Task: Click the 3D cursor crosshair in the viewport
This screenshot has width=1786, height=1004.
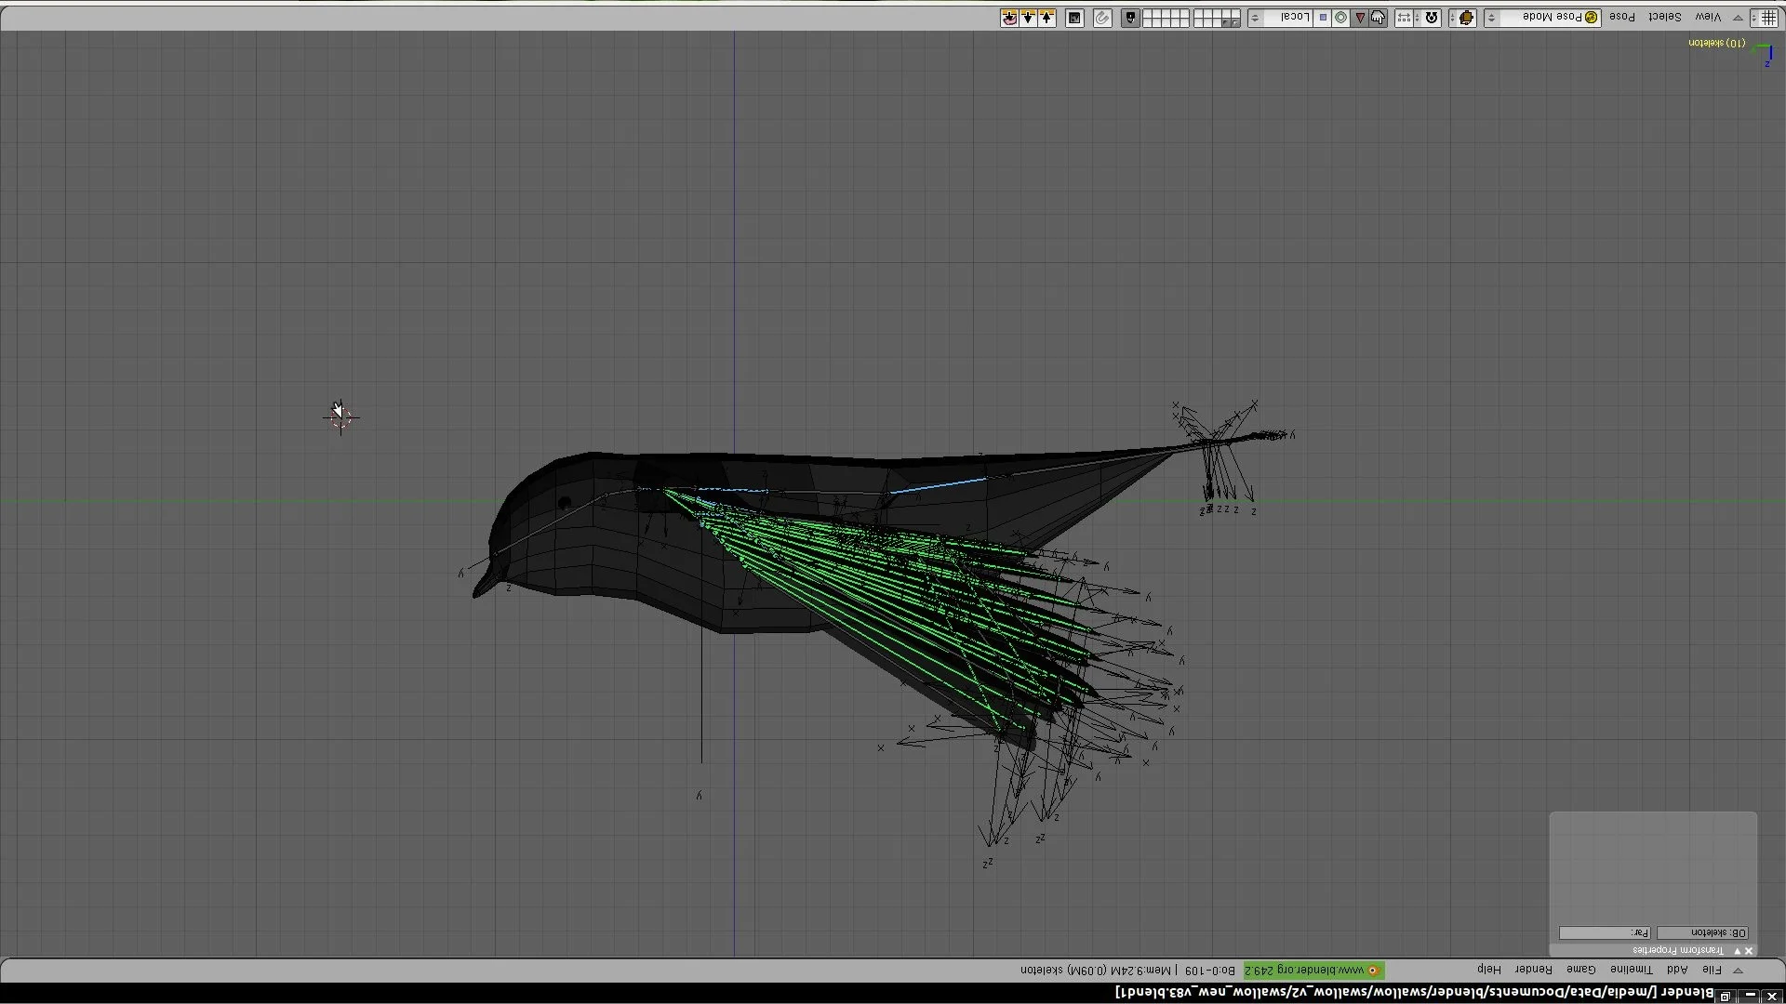Action: tap(341, 418)
